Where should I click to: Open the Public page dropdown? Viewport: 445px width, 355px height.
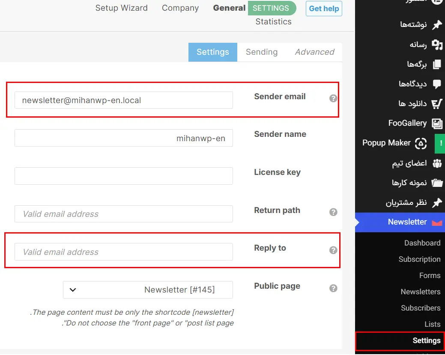click(148, 290)
